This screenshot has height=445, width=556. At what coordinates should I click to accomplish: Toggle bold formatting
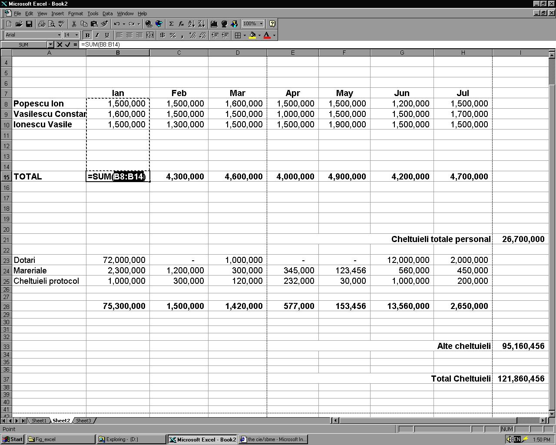(x=87, y=35)
